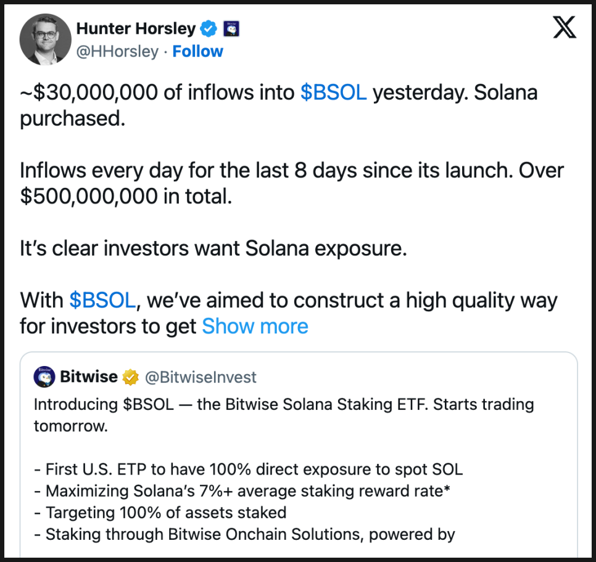Open the Hunter Horsley display name
This screenshot has height=562, width=596.
coord(136,28)
